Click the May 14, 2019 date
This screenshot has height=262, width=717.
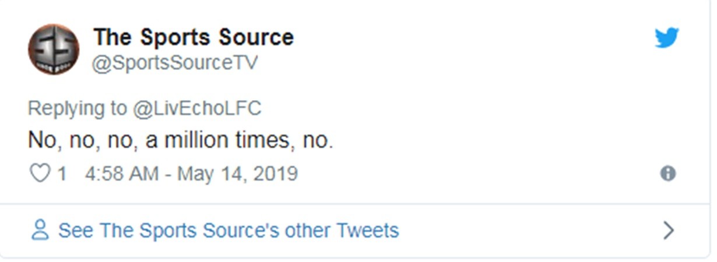tap(237, 174)
